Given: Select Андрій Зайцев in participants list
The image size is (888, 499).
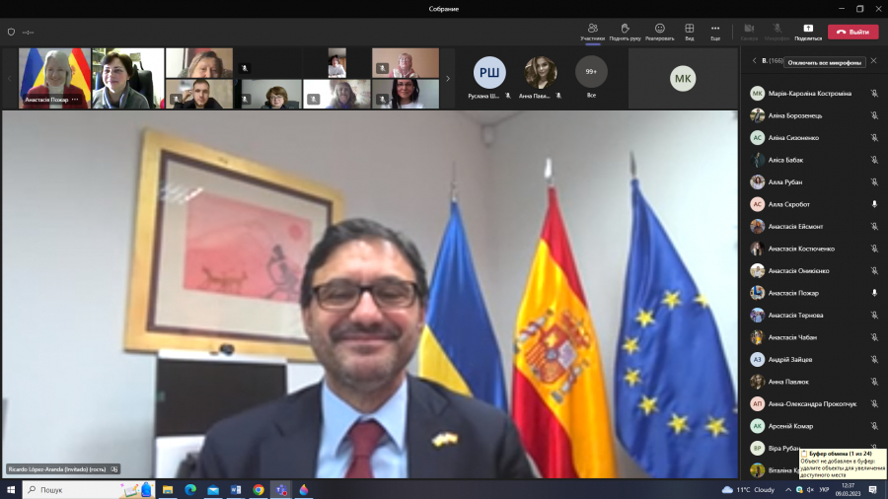Looking at the screenshot, I should point(814,359).
